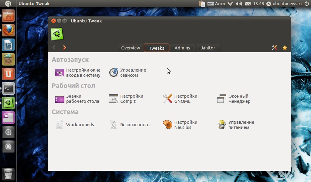Click the Настройки Nautilus label
311x182 pixels.
186,125
